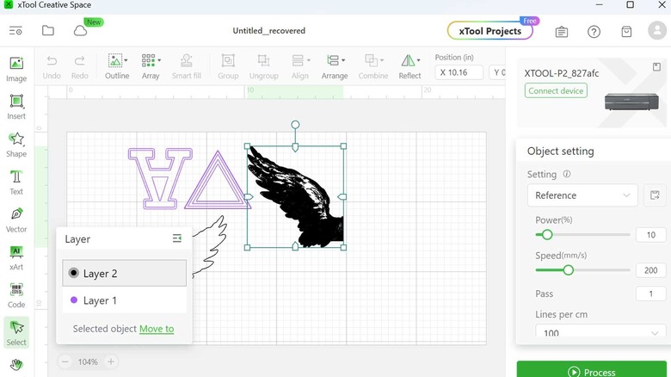Screen dimensions: 671x377
Task: Open the project folder icon
Action: click(48, 30)
